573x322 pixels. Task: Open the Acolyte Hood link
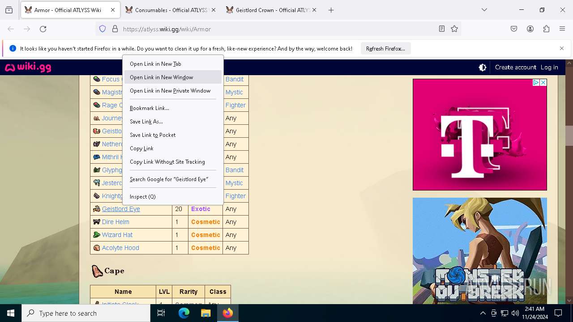120,248
